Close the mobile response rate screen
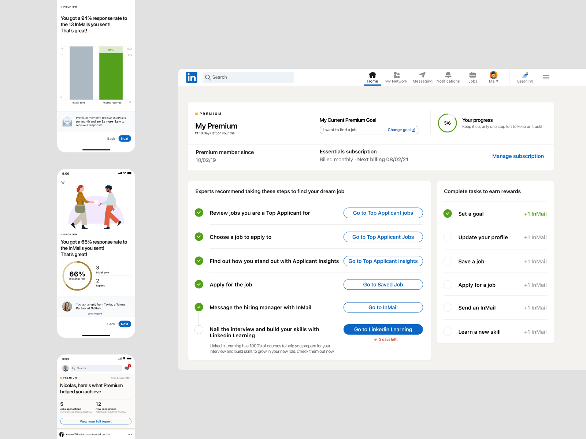This screenshot has width=586, height=439. coord(63,183)
